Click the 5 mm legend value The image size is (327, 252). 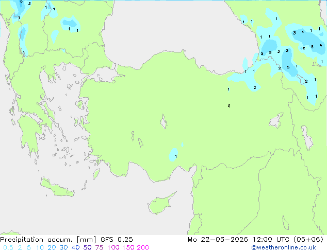coord(29,248)
